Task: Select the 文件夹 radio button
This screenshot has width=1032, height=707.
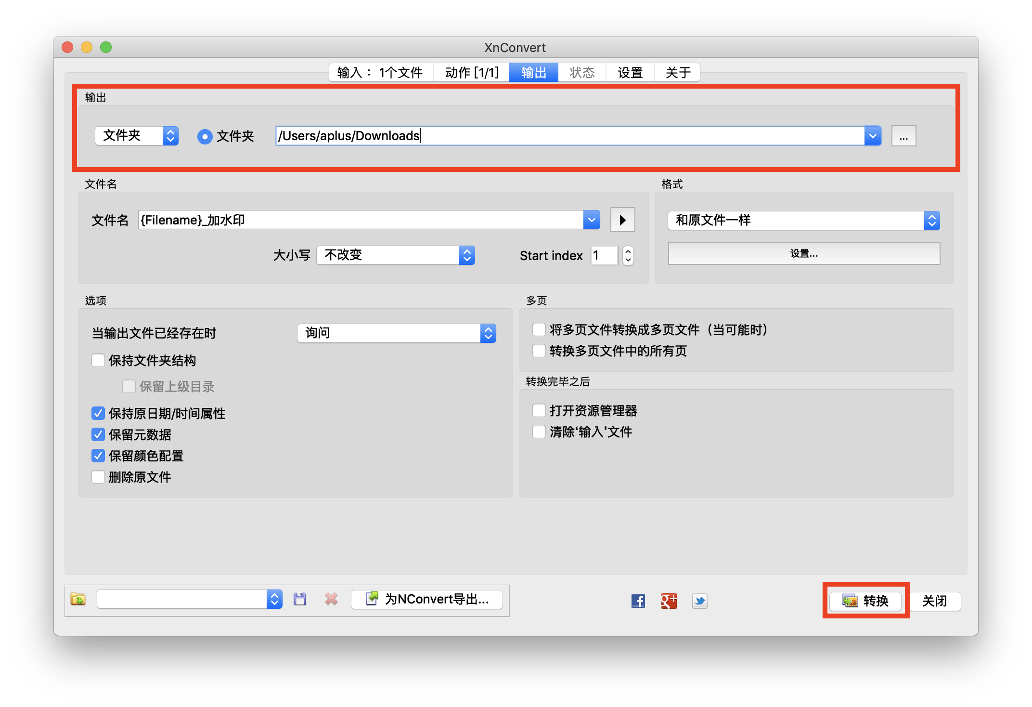Action: click(205, 137)
